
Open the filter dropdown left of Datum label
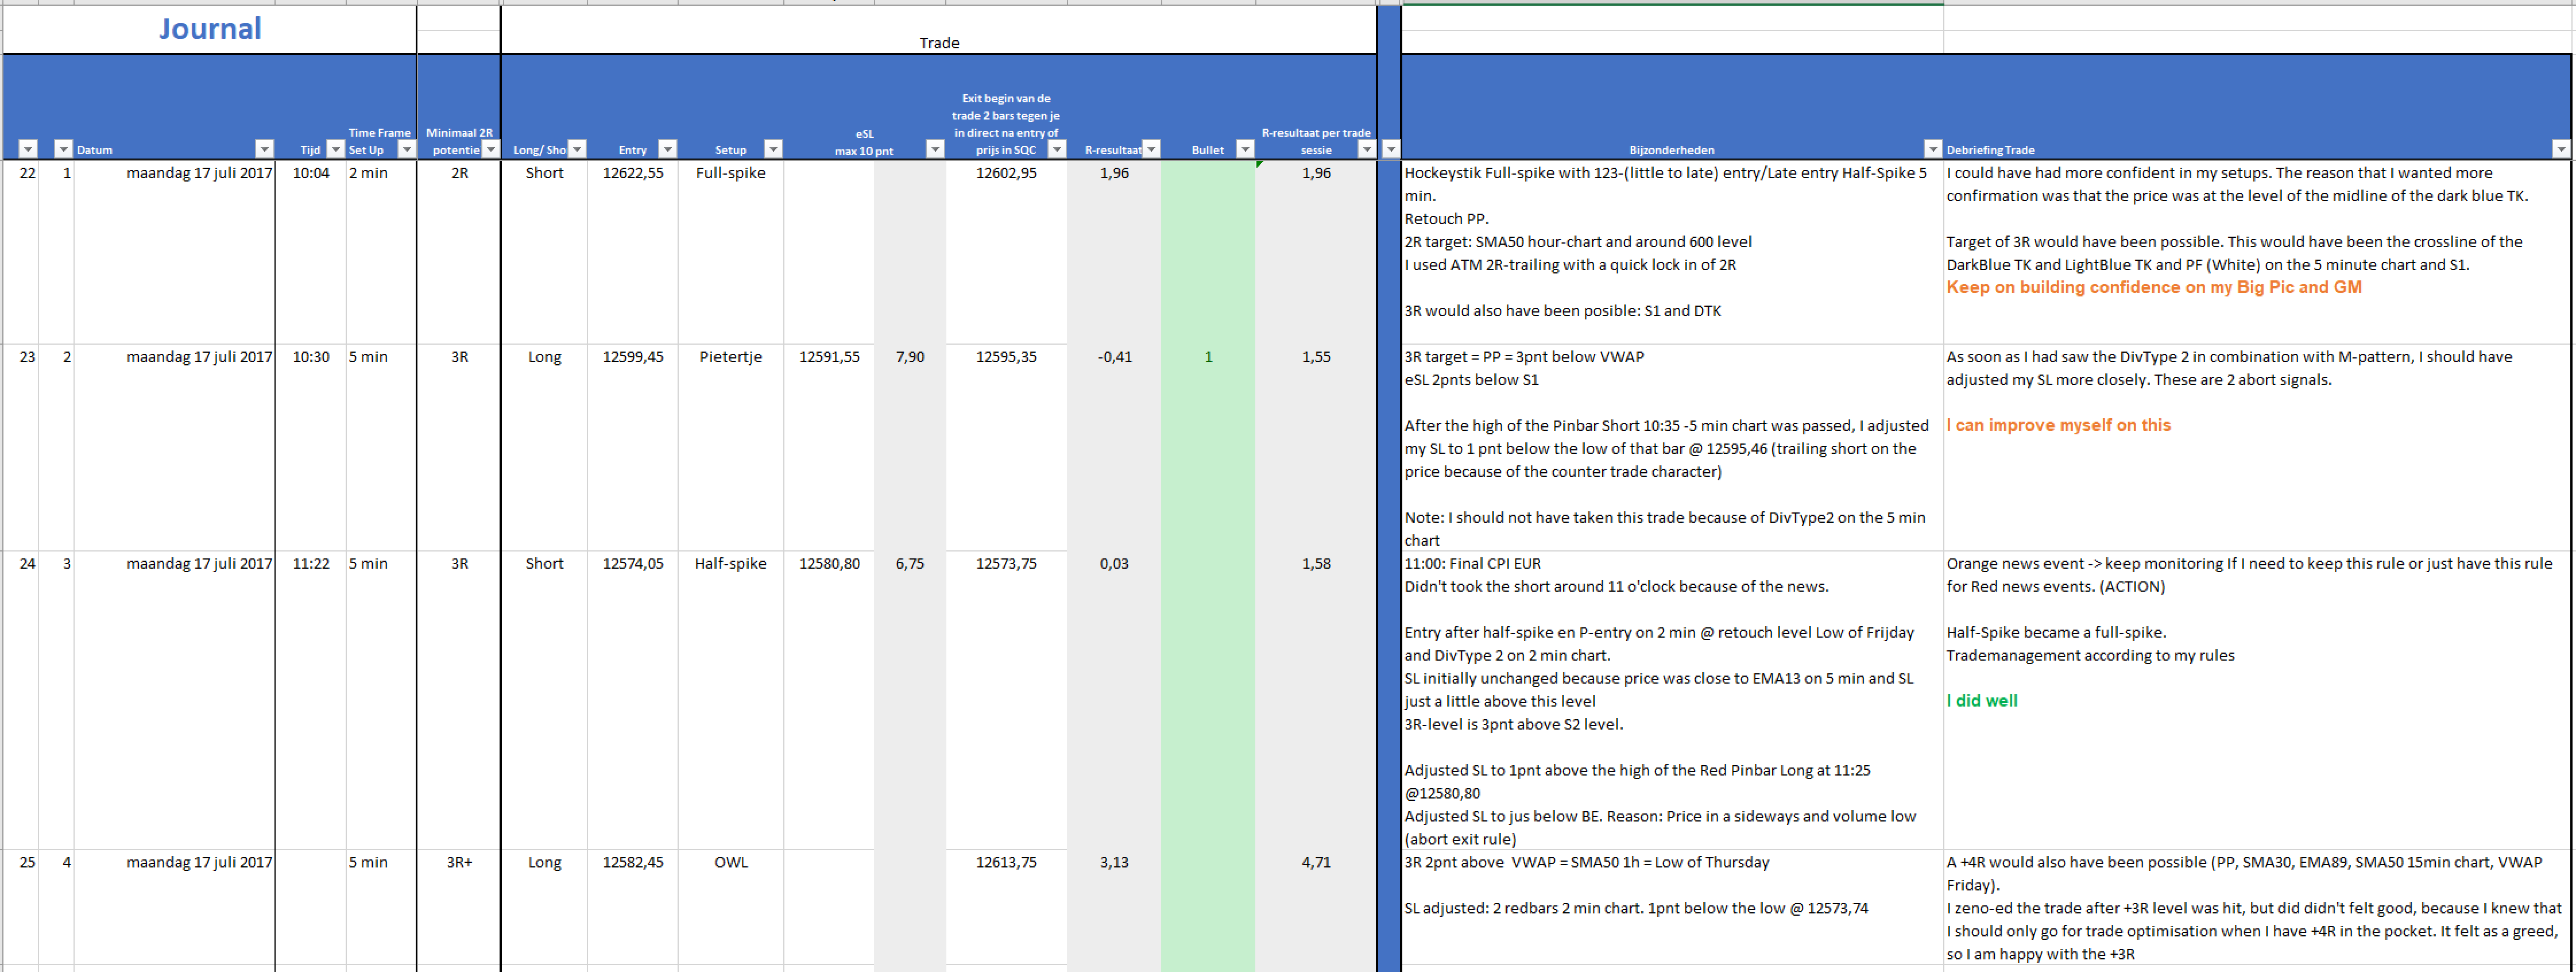[x=63, y=149]
